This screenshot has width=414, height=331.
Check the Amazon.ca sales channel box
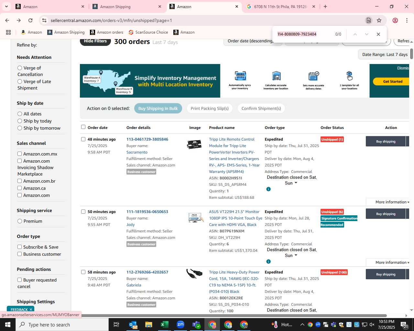click(x=20, y=188)
